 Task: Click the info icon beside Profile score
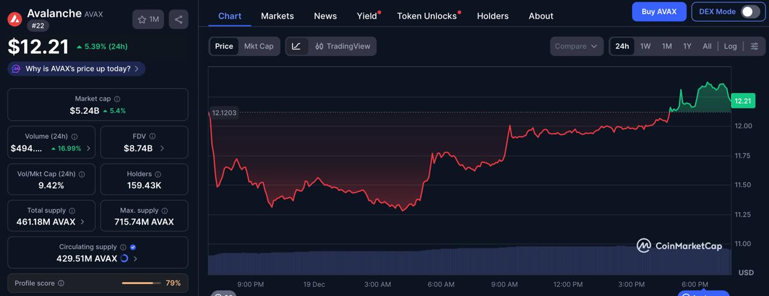click(x=61, y=283)
